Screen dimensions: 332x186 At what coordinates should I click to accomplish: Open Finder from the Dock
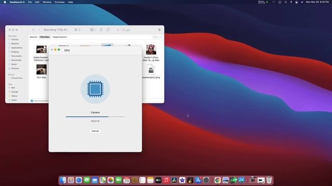(x=63, y=180)
